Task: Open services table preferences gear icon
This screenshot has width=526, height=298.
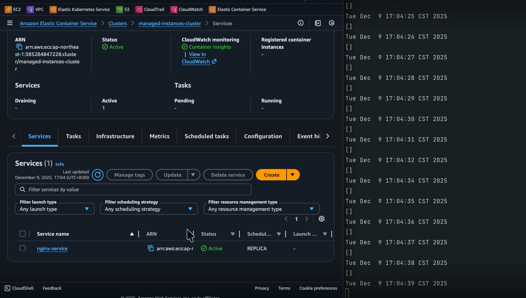Action: pyautogui.click(x=321, y=219)
